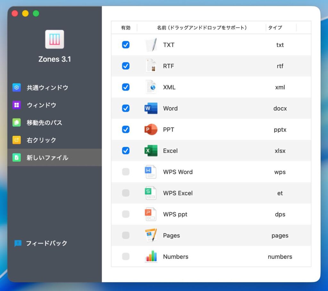Click the Pages document icon
Screen dimensions: 328x291
click(x=151, y=236)
